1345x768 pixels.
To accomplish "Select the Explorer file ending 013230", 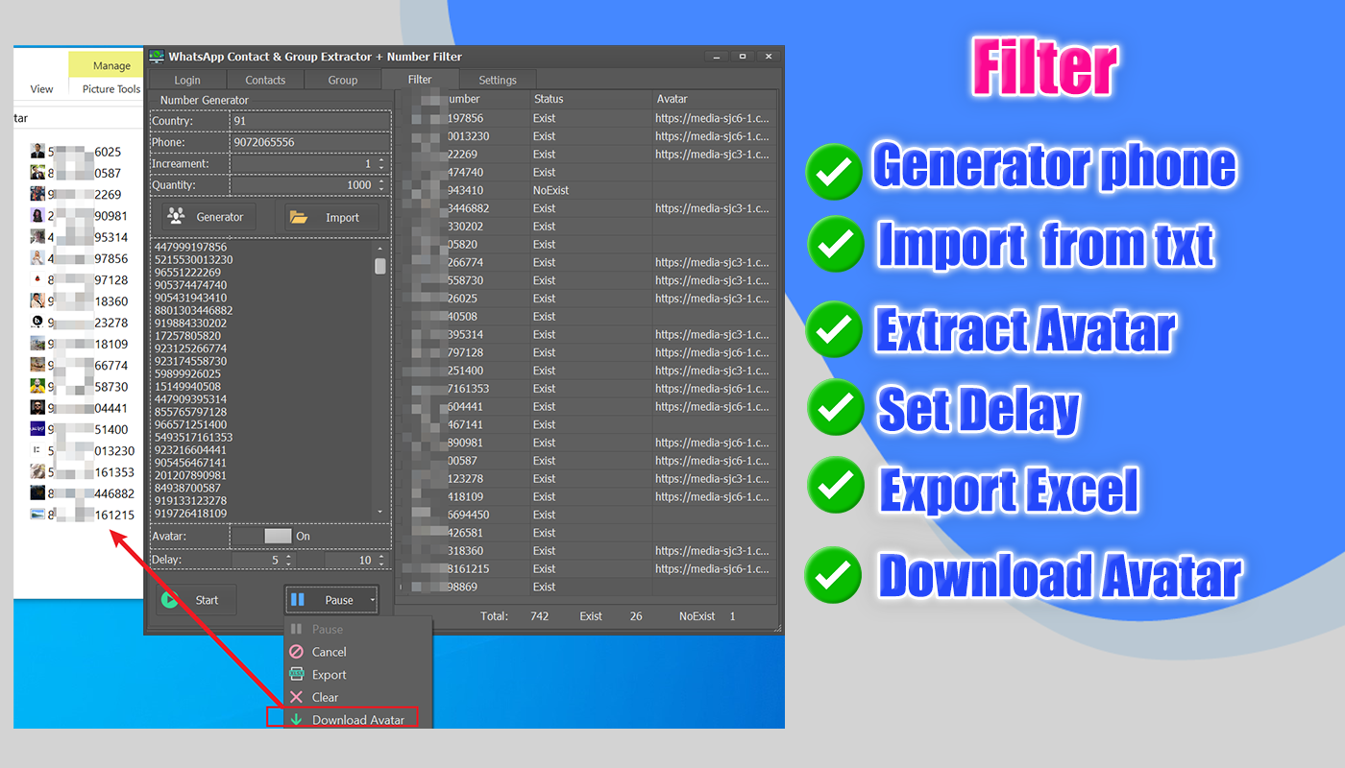I will click(x=82, y=450).
